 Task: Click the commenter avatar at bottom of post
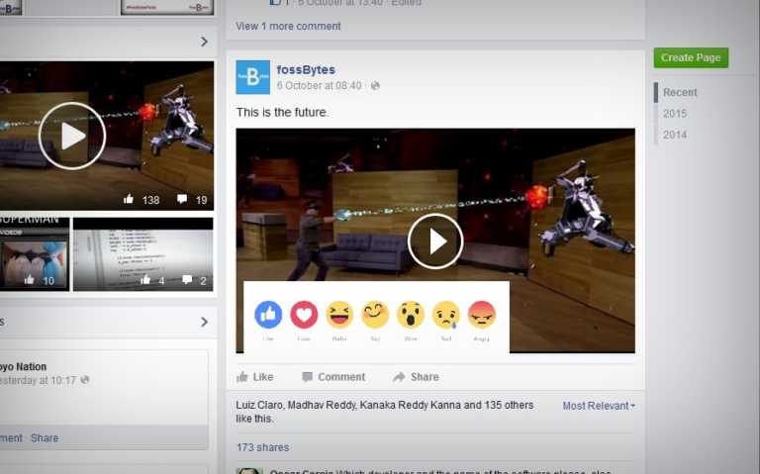[x=249, y=471]
